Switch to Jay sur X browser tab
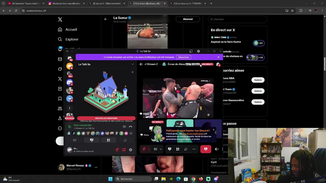Screen dimensions: 326x183 tap(107, 4)
